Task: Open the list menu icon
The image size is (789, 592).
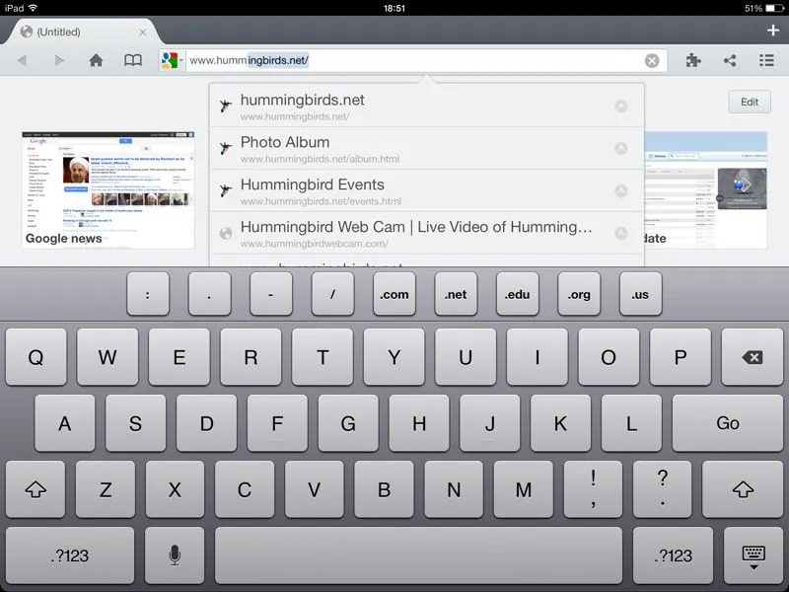Action: click(x=766, y=60)
